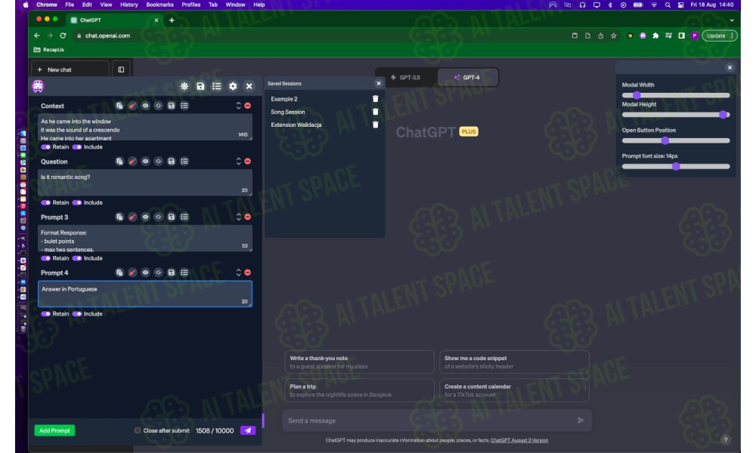Toggle Retain switch under Prompt 4
Image resolution: width=756 pixels, height=453 pixels.
pyautogui.click(x=46, y=314)
